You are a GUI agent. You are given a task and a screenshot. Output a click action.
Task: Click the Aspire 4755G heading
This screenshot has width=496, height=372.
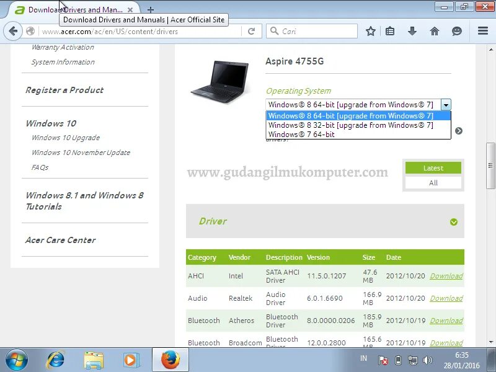pos(294,61)
